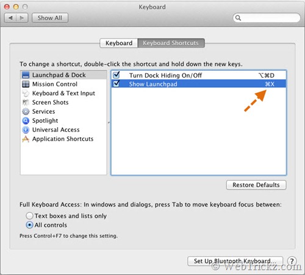305x275 pixels.
Task: Select Text boxes and lists only radio
Action: pyautogui.click(x=29, y=216)
